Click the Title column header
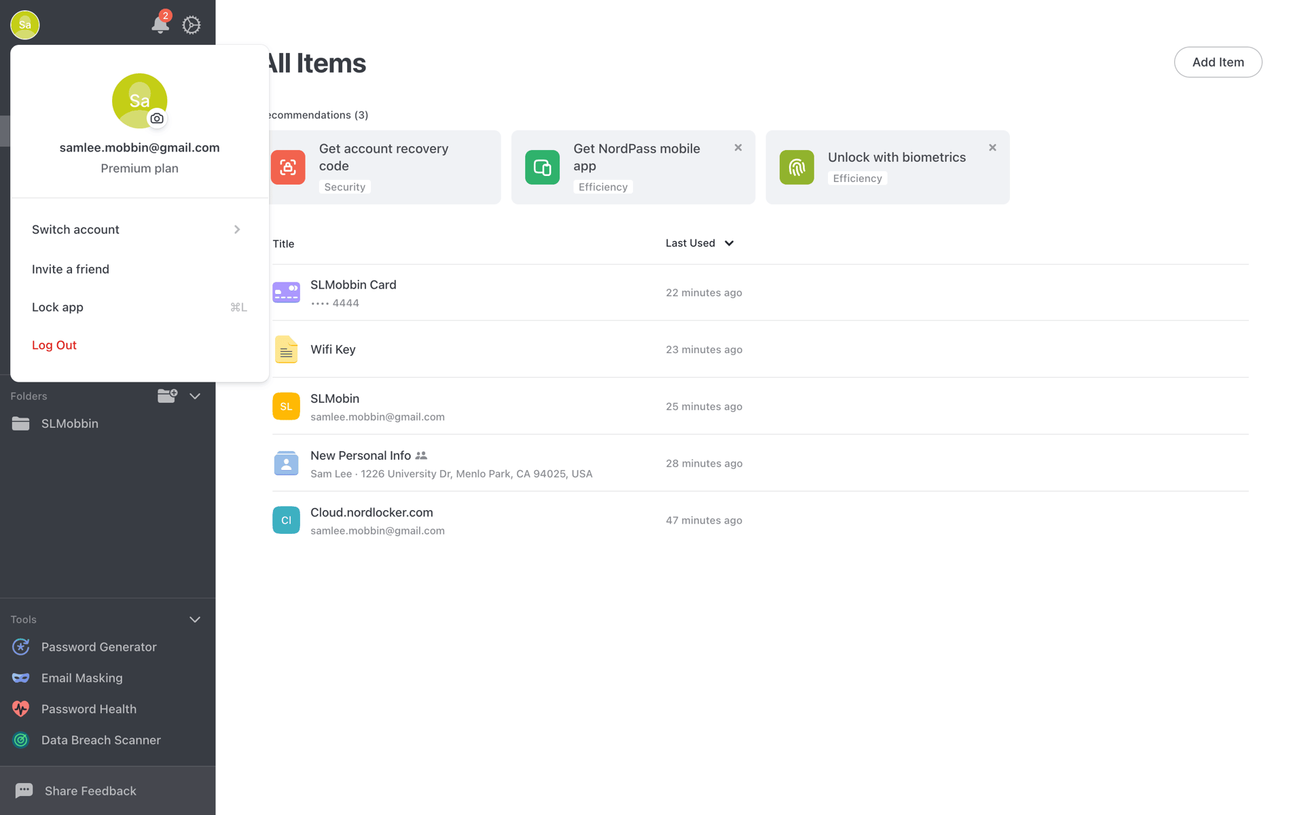Image resolution: width=1304 pixels, height=815 pixels. click(x=283, y=244)
